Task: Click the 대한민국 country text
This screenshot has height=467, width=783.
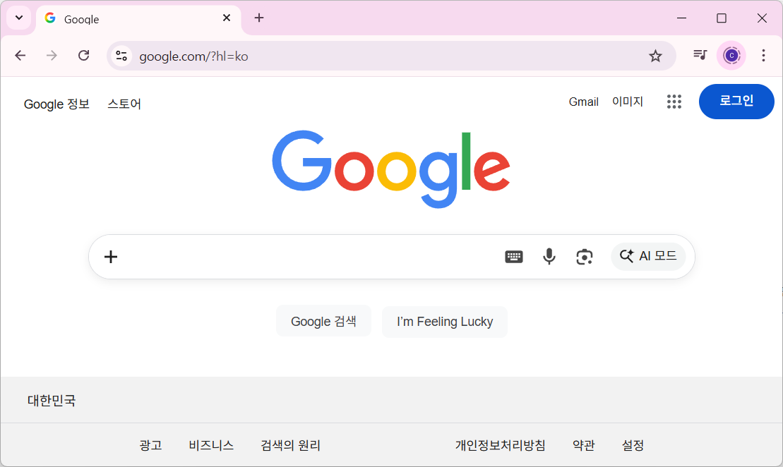Action: coord(52,400)
